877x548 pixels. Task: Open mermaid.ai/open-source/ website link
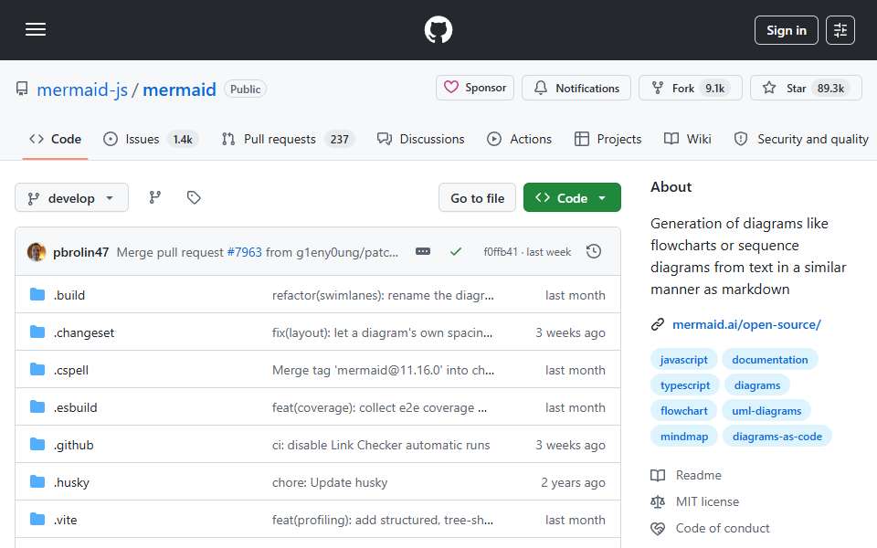(746, 324)
